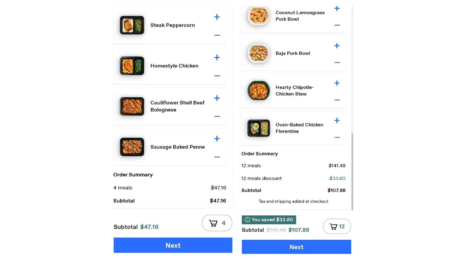This screenshot has height=259, width=465.
Task: Open the cart showing 4 items
Action: 217,223
